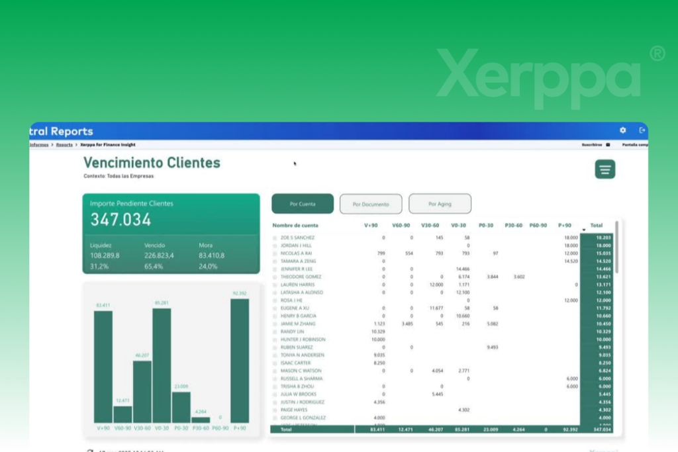Click the Total column header
The image size is (678, 452).
(597, 226)
